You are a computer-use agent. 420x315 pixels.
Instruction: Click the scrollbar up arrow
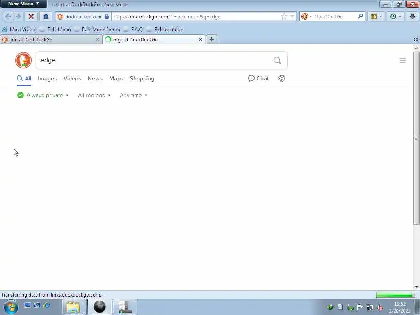coord(416,48)
